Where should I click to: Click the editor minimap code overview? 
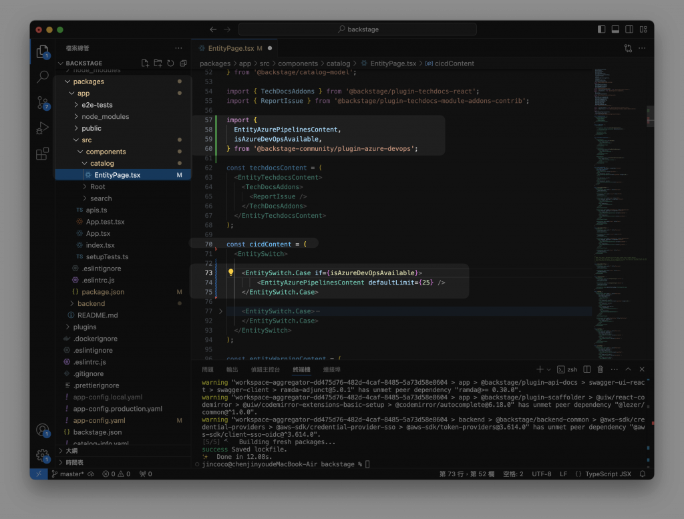(619, 214)
